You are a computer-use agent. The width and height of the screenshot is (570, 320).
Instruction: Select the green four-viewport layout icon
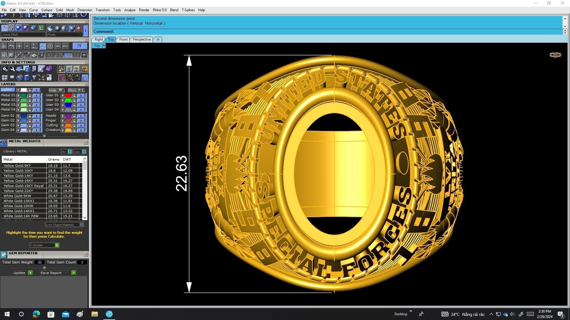click(x=41, y=28)
